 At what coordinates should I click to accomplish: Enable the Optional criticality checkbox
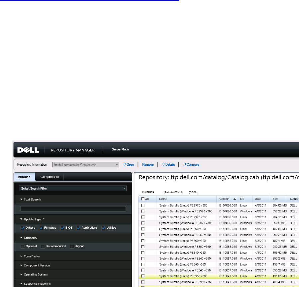coord(23,247)
